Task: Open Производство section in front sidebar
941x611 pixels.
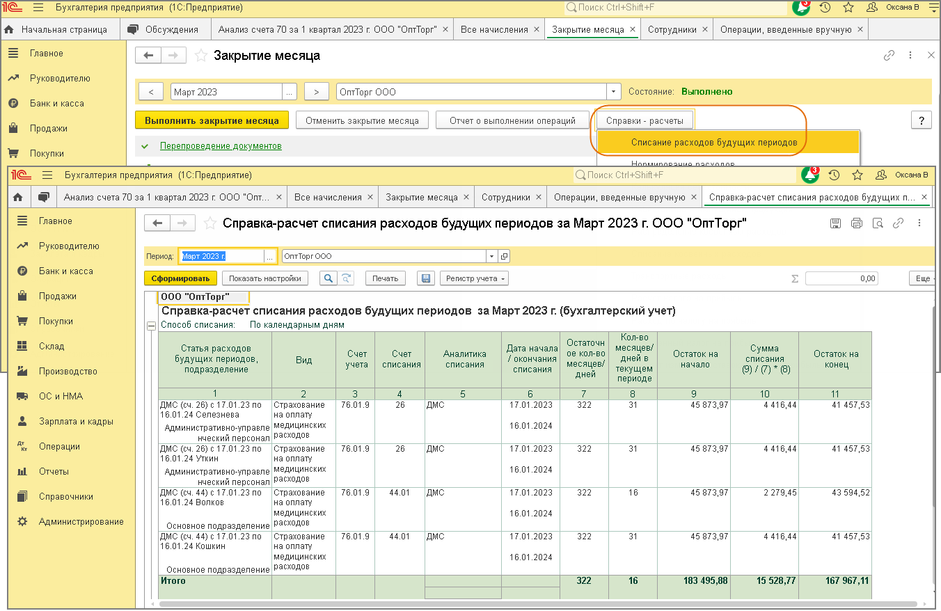Action: coord(68,371)
